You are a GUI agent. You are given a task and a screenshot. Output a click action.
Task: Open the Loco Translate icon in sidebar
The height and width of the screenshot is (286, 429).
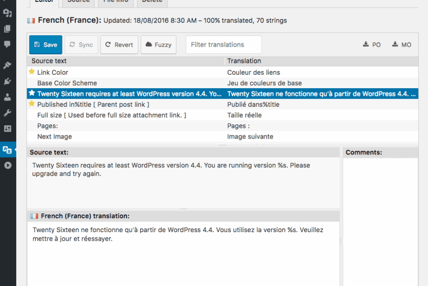[7, 150]
